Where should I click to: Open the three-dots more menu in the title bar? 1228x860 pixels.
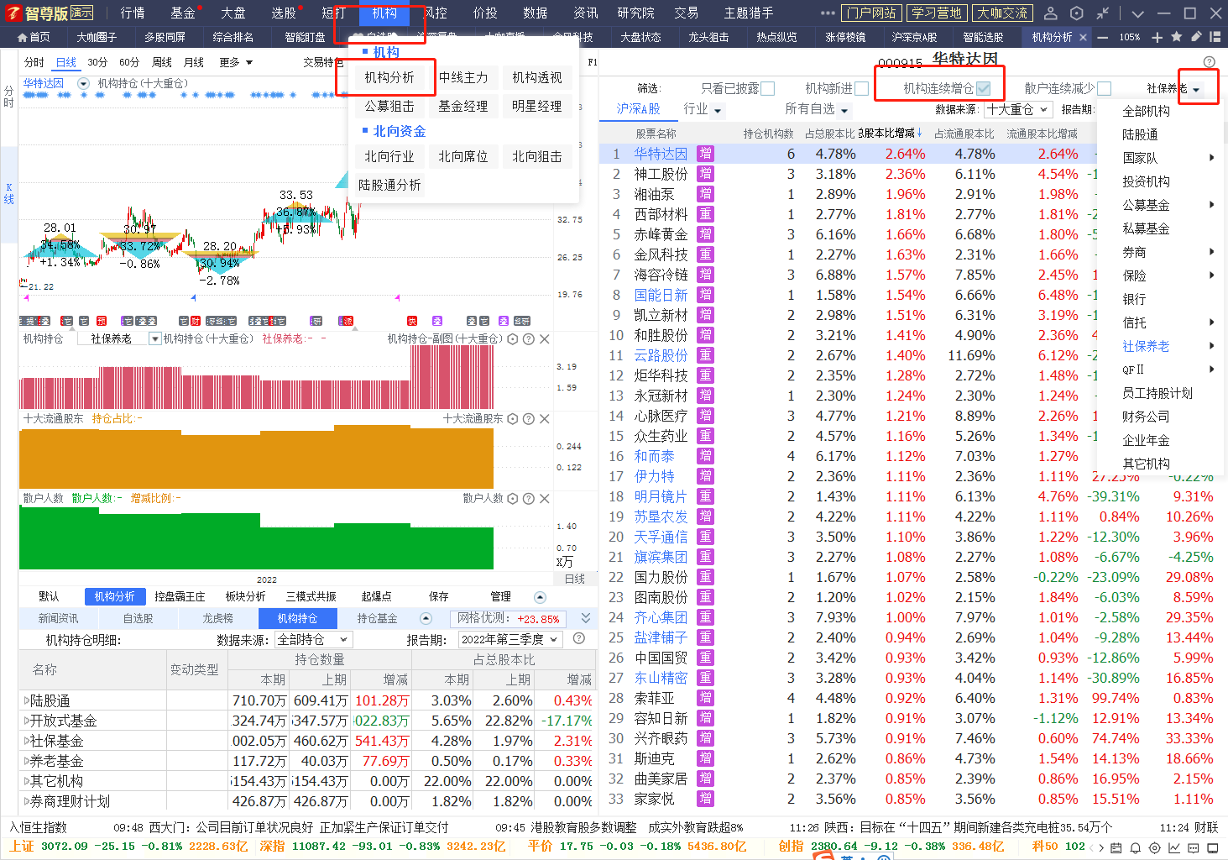tap(828, 13)
